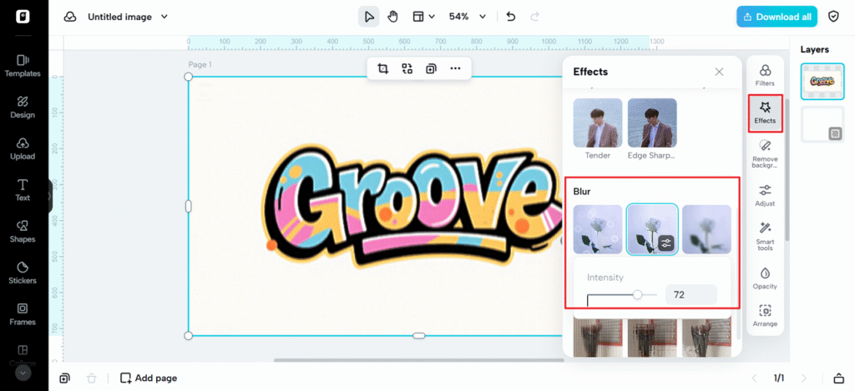Open the Templates tab

click(23, 66)
